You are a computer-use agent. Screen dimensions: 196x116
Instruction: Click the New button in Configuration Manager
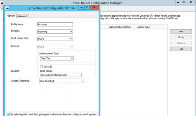pos(181,31)
